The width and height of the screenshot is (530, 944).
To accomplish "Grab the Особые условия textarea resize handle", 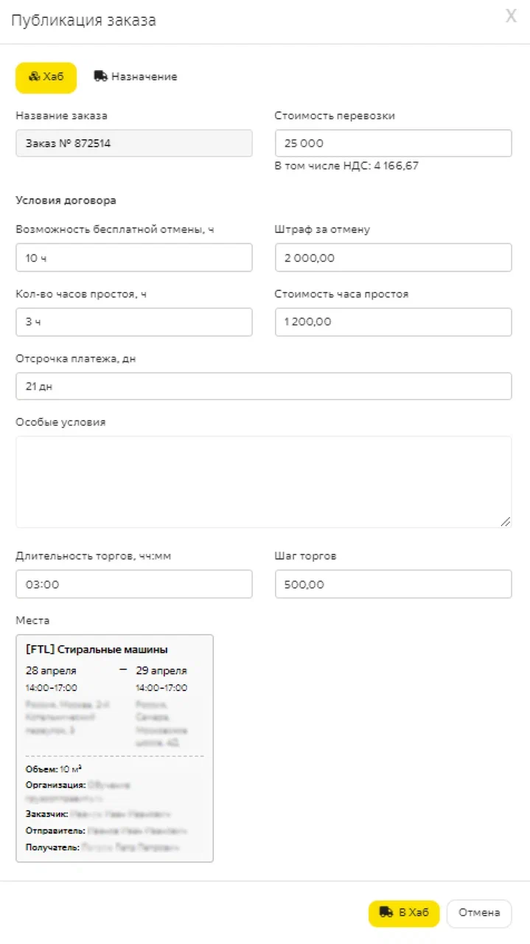I will point(506,521).
